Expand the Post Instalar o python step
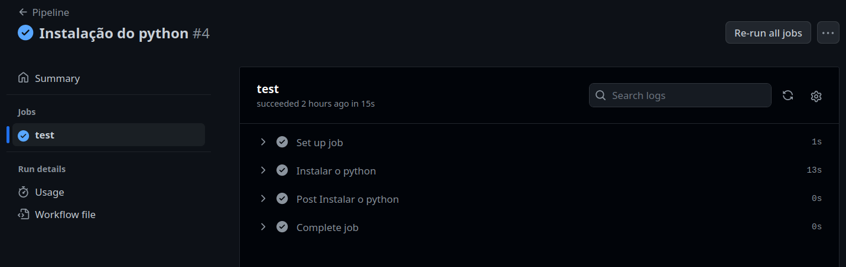Viewport: 846px width, 267px height. 263,199
